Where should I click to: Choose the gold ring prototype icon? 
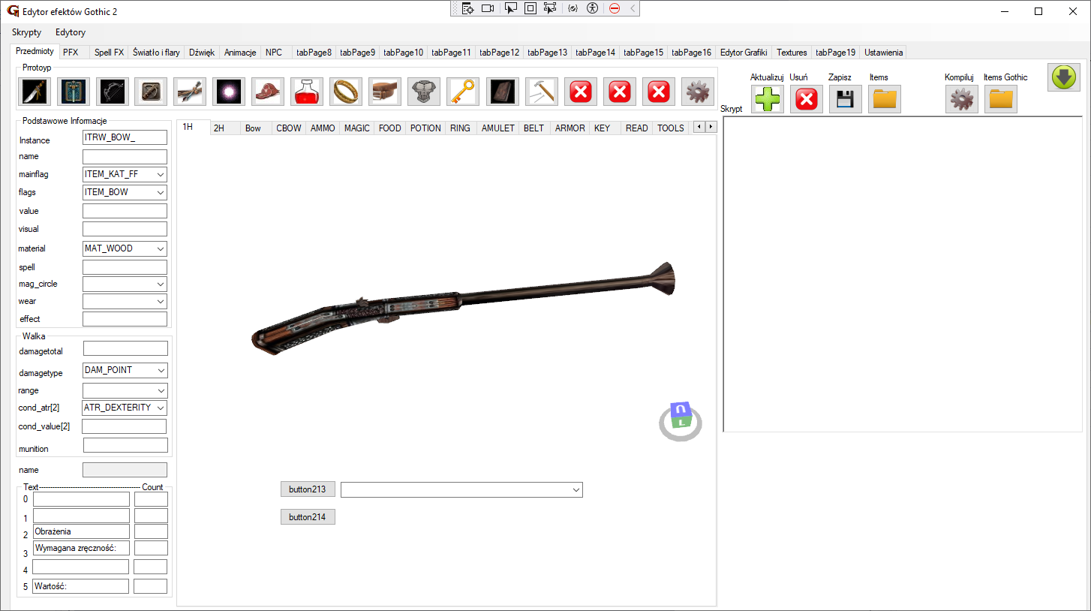pos(347,92)
